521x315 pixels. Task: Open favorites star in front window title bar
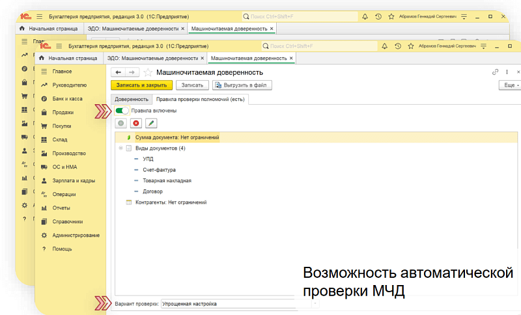(x=411, y=46)
